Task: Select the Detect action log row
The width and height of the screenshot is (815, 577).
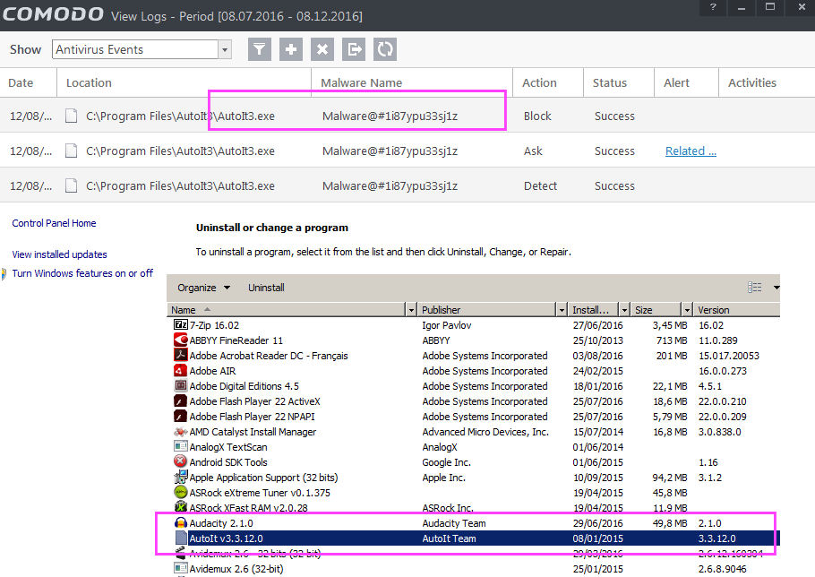Action: (x=407, y=185)
